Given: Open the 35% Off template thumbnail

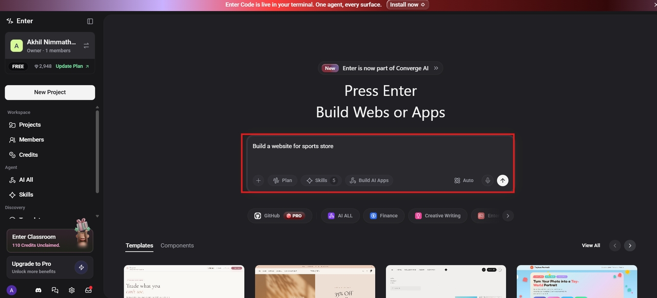Looking at the screenshot, I should click(x=315, y=281).
